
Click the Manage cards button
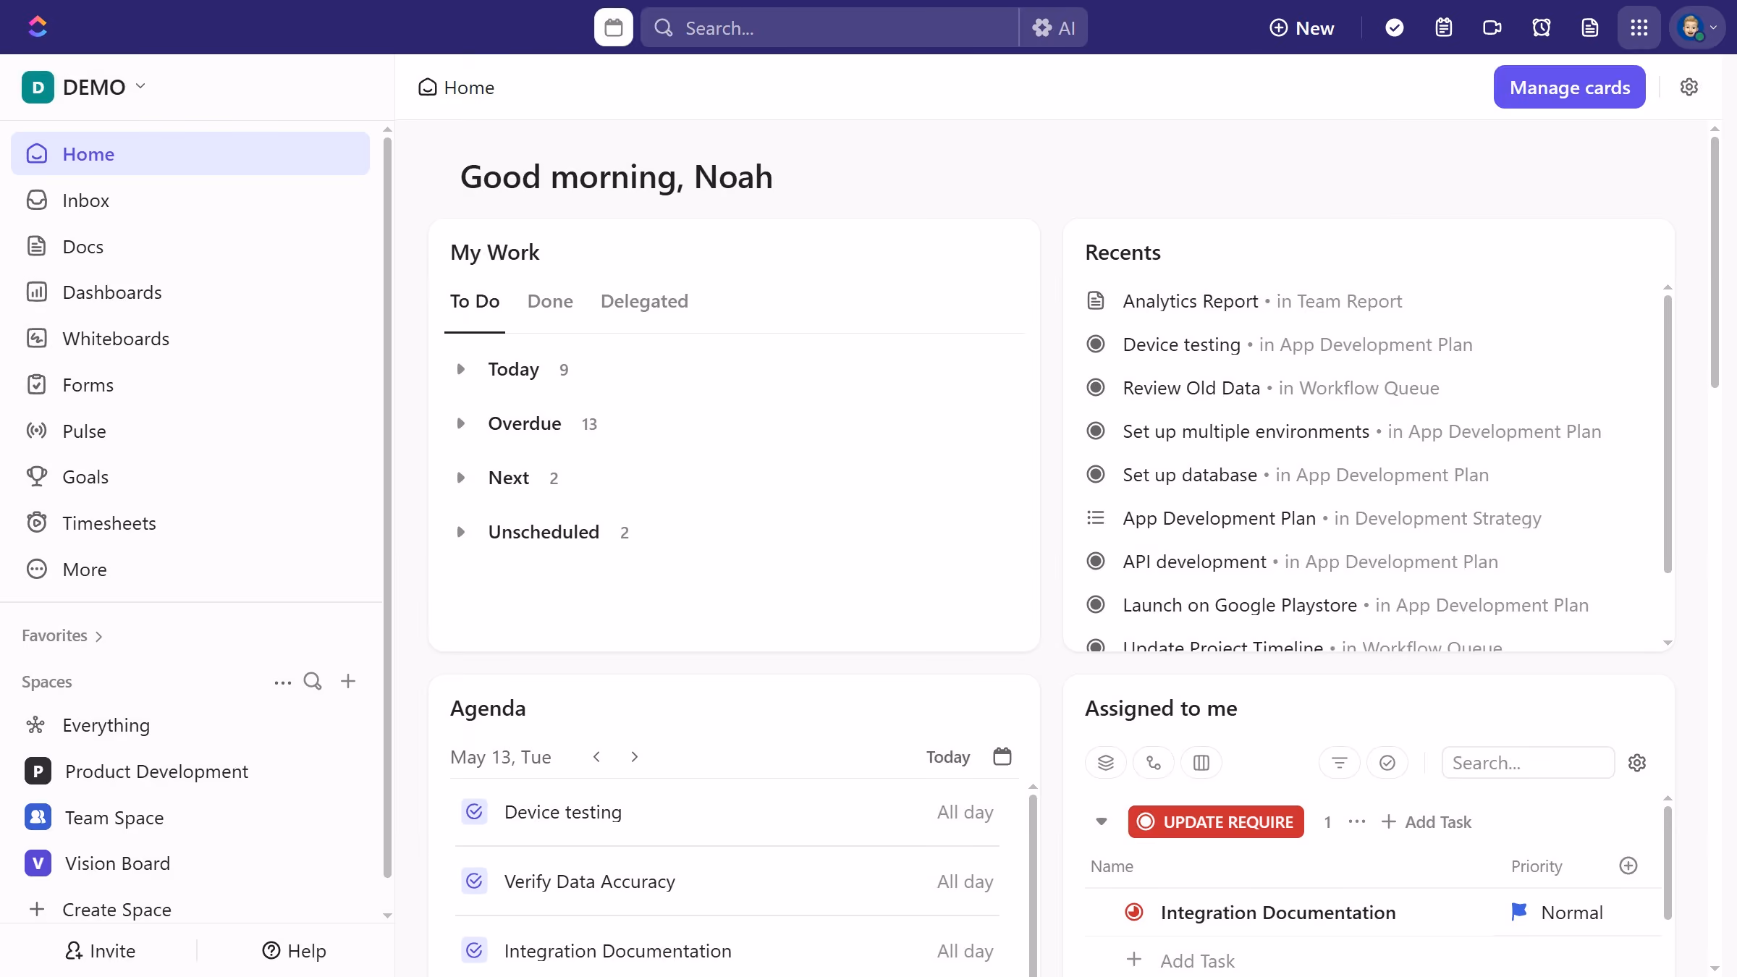coord(1569,87)
